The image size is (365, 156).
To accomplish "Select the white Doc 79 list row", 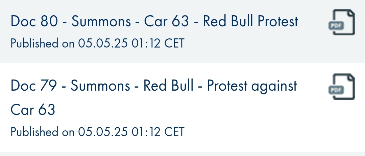I will pos(182,107).
